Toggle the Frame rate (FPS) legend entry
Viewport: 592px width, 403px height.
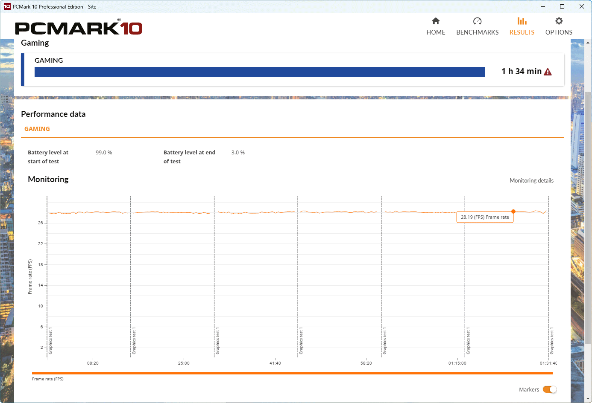click(x=48, y=379)
